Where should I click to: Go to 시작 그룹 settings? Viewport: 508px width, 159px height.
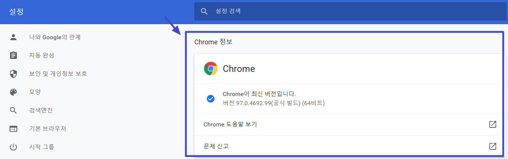42,147
